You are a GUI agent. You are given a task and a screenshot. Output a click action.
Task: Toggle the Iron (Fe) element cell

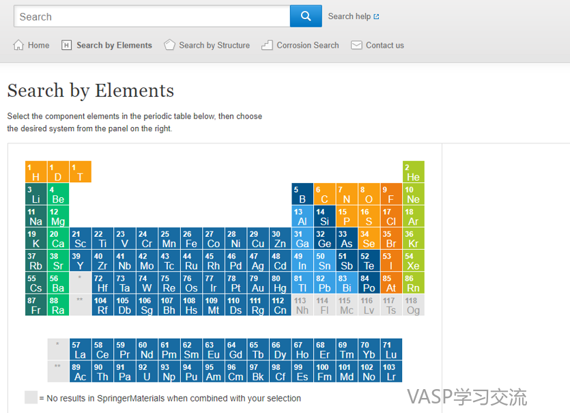tap(191, 239)
